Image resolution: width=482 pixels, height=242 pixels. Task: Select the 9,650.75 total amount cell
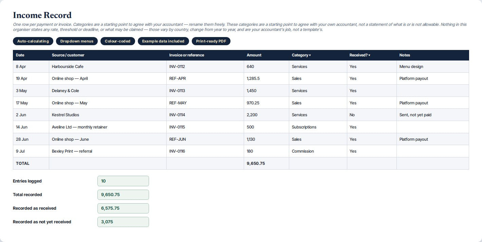coord(266,163)
